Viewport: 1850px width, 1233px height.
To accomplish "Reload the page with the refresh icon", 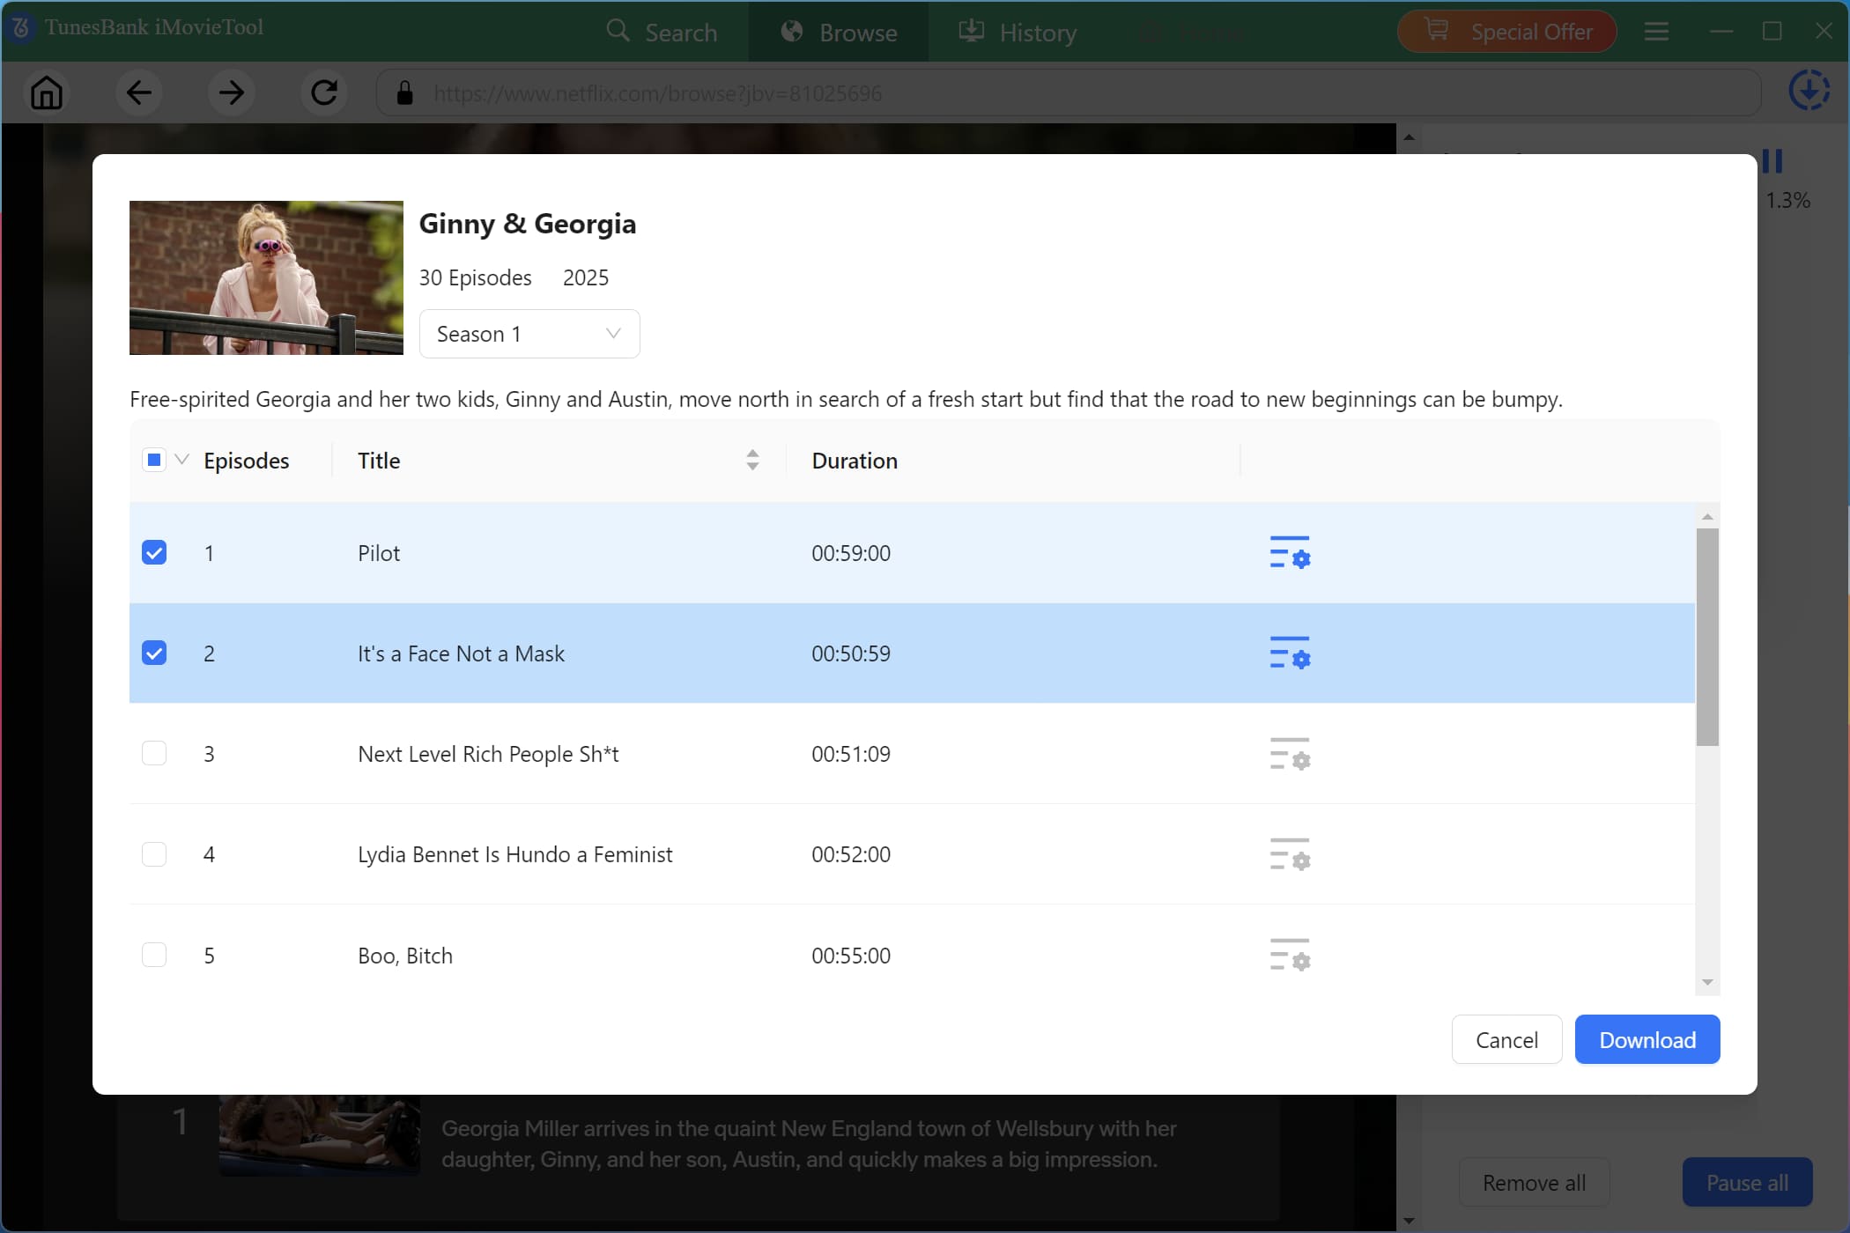I will point(324,92).
